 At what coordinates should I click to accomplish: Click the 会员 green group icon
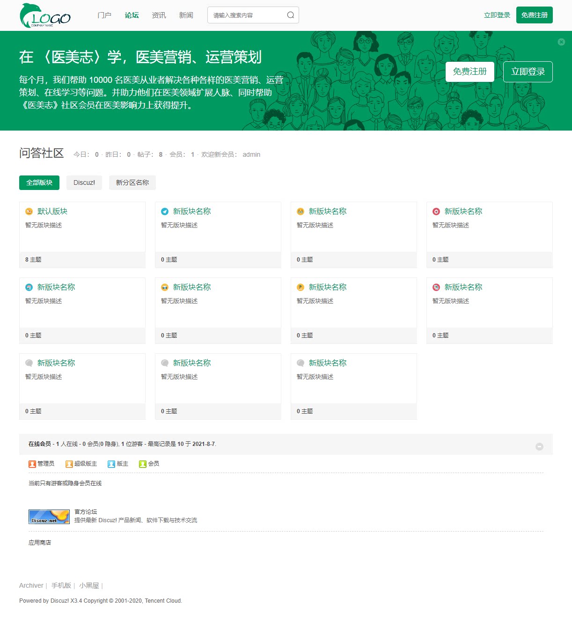[x=142, y=464]
